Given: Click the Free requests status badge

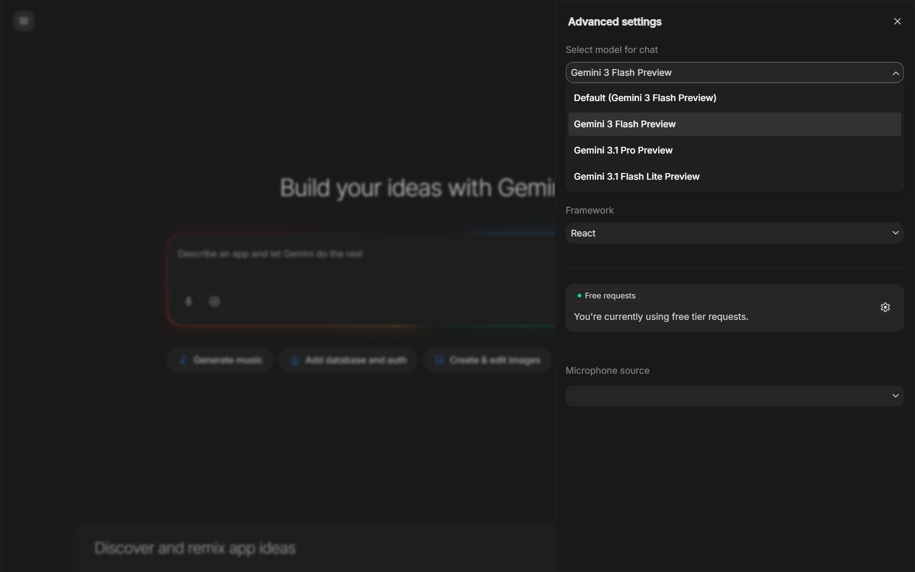Looking at the screenshot, I should (x=606, y=296).
